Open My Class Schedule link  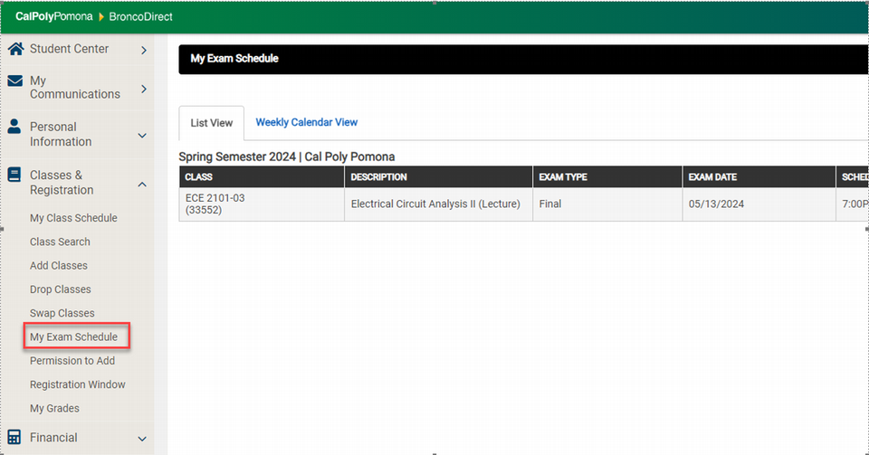(73, 218)
